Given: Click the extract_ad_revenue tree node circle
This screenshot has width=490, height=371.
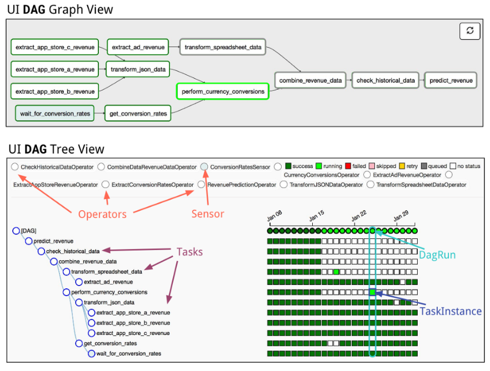Looking at the screenshot, I should (x=79, y=282).
